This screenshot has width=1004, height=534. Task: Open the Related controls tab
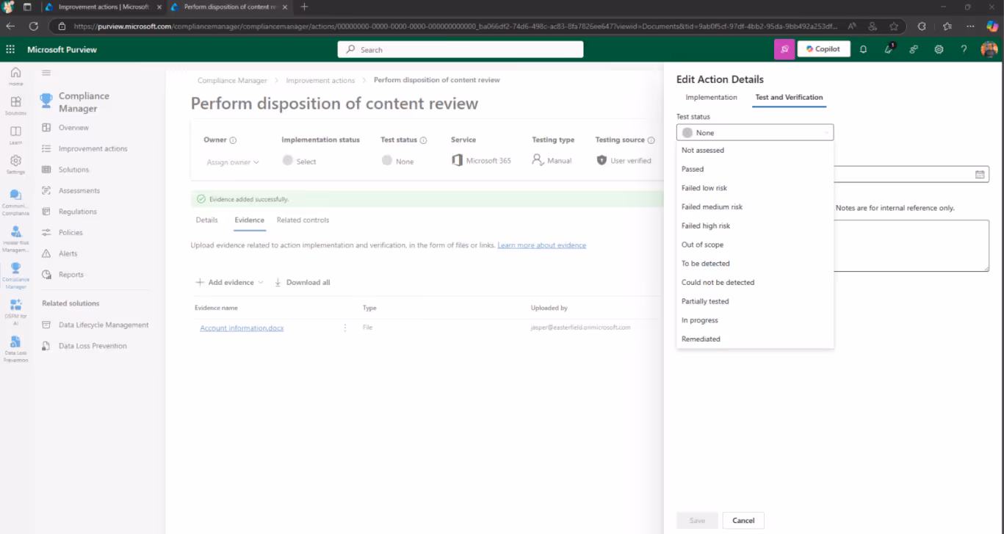(x=303, y=220)
